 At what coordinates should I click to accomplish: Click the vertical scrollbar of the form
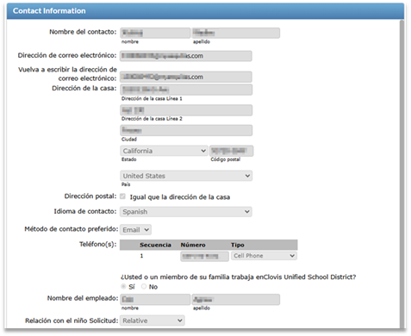tap(402, 174)
